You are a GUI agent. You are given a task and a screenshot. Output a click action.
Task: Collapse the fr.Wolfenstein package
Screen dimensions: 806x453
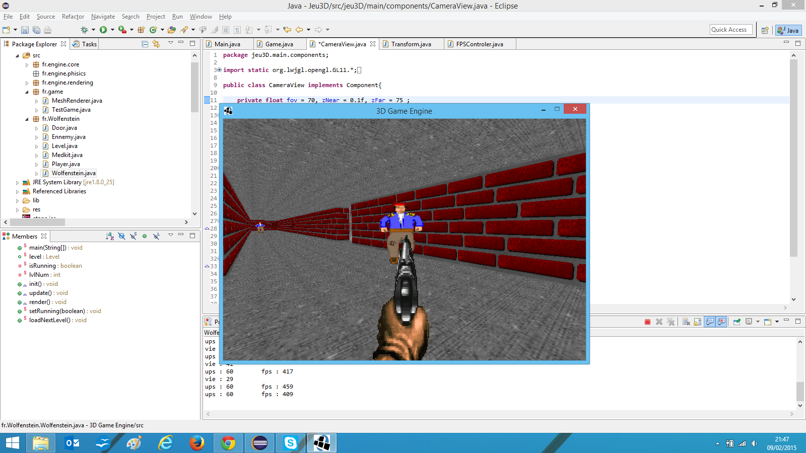click(27, 119)
